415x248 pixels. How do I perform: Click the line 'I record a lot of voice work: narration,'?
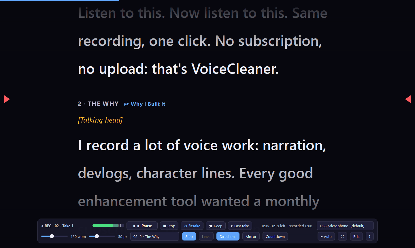tap(202, 145)
